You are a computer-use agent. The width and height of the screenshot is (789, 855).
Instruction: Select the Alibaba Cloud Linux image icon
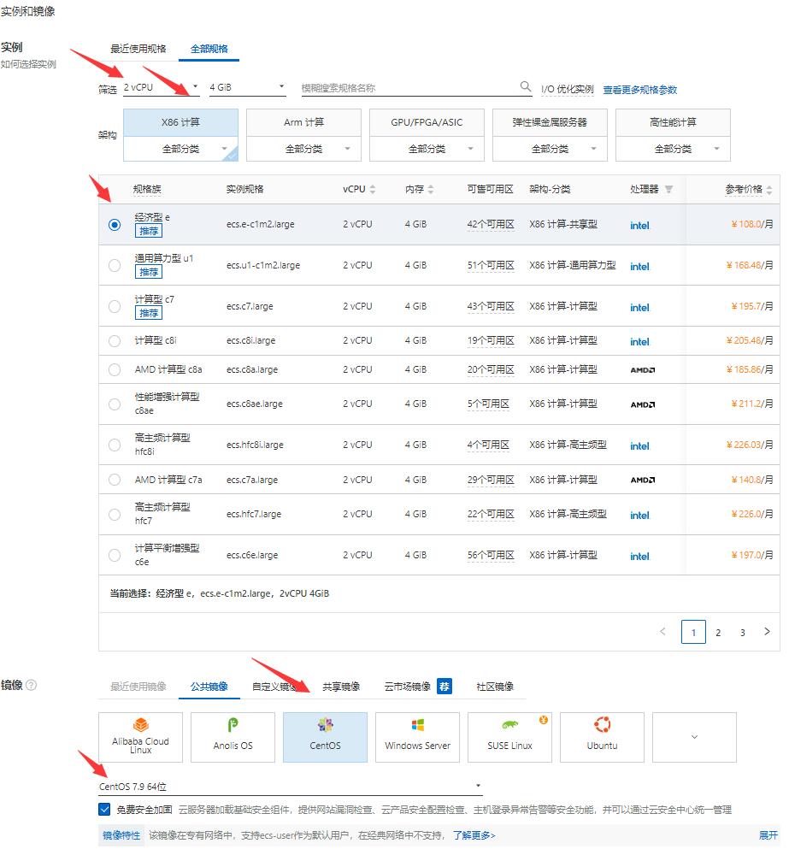(140, 737)
